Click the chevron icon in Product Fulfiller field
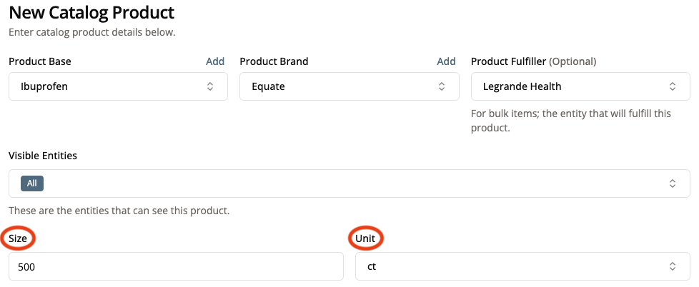The image size is (699, 287). (673, 86)
